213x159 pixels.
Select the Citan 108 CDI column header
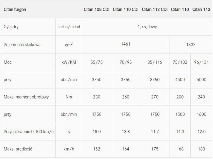tap(96, 9)
